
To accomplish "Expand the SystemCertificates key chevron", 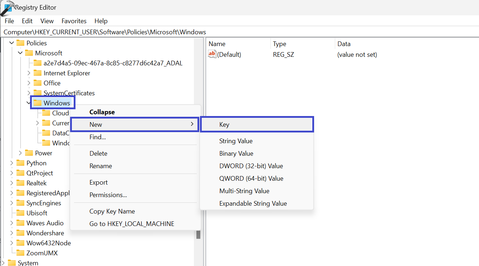I will tap(29, 93).
